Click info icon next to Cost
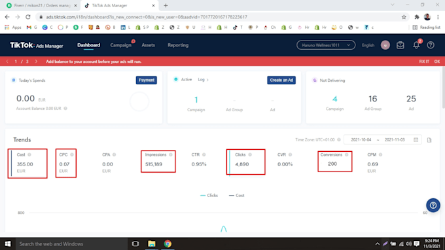 (x=29, y=154)
